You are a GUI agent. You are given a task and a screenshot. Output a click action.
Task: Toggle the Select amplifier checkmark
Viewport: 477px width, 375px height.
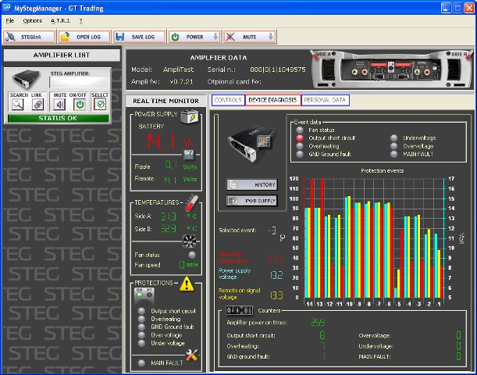click(100, 105)
